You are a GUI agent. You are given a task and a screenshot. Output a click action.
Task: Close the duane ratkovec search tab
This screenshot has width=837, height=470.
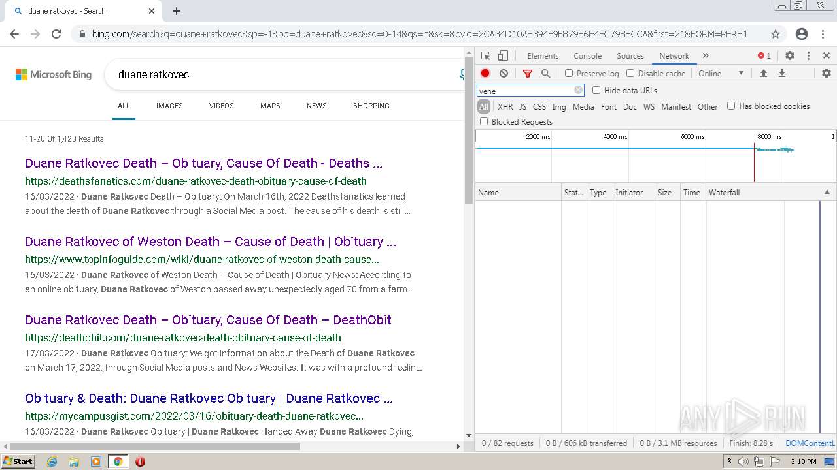(152, 11)
